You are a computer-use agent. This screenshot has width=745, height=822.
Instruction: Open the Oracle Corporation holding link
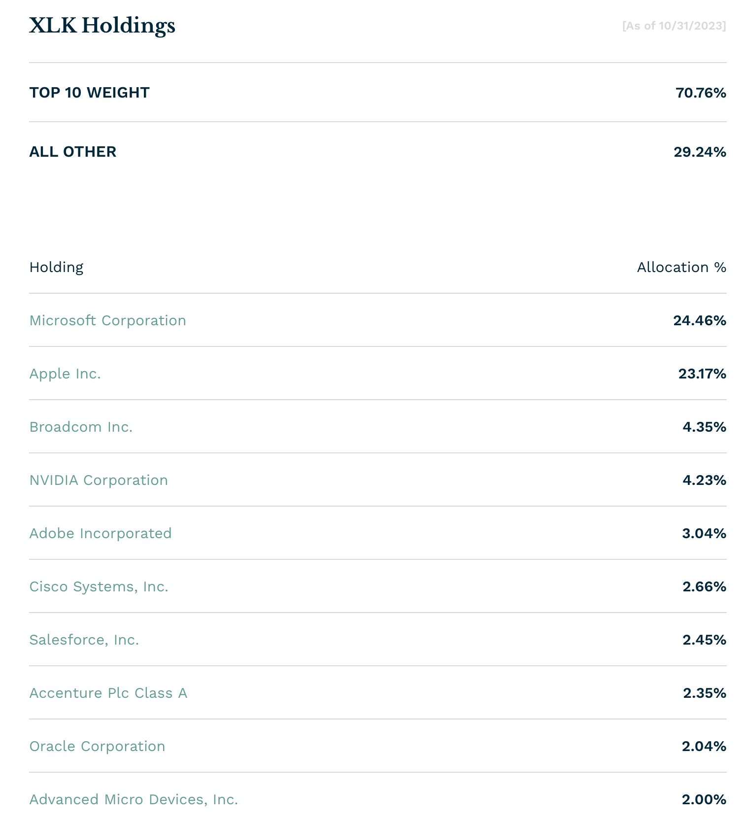pos(98,746)
